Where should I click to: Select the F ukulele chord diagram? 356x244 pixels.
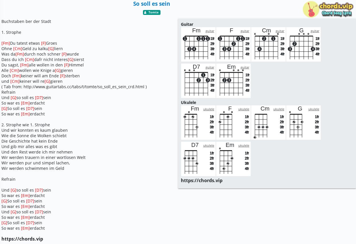pyautogui.click(x=233, y=123)
